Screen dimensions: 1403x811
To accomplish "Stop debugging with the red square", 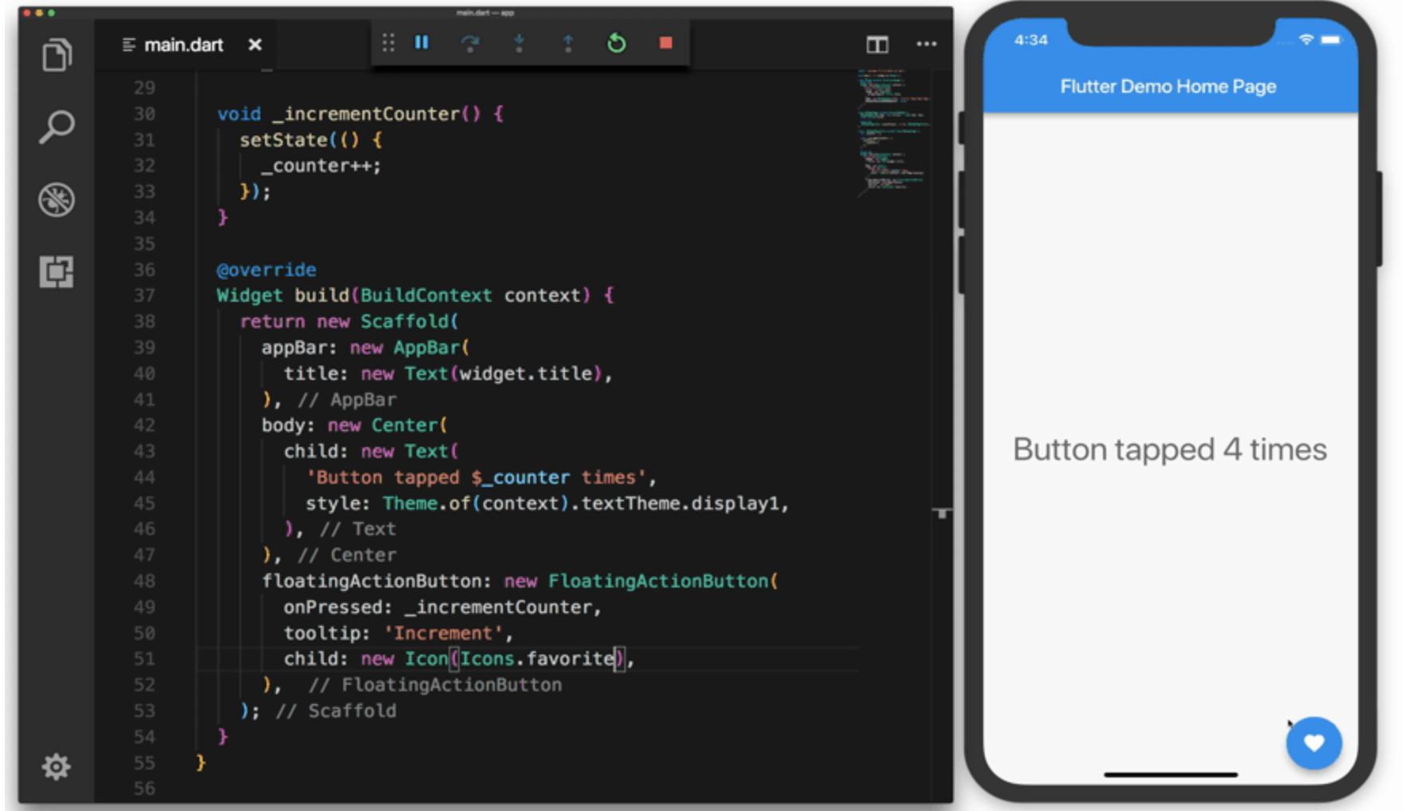I will pos(666,43).
